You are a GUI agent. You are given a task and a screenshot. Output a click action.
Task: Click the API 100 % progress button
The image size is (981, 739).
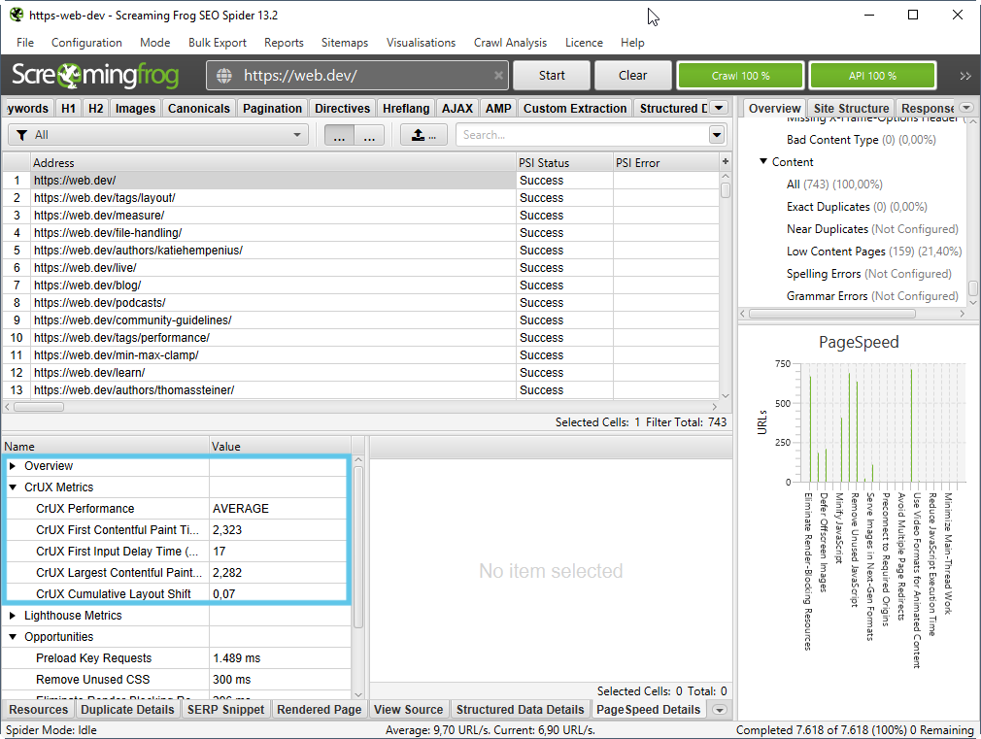872,76
